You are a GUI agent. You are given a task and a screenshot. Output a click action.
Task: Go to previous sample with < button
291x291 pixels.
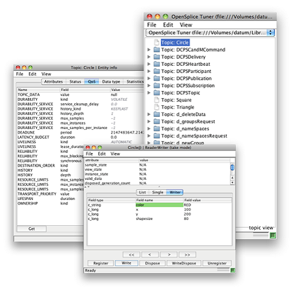pos(150,254)
